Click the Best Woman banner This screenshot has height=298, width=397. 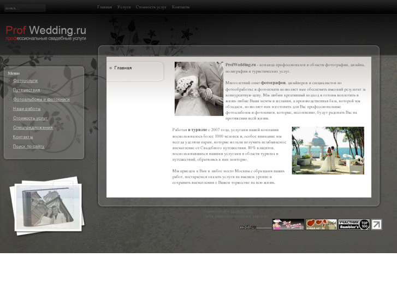tap(288, 224)
